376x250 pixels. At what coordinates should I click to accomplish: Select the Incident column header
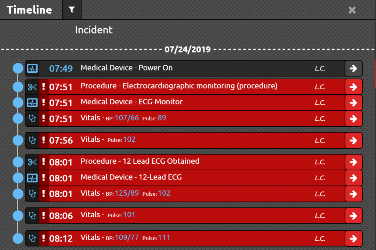(x=94, y=30)
